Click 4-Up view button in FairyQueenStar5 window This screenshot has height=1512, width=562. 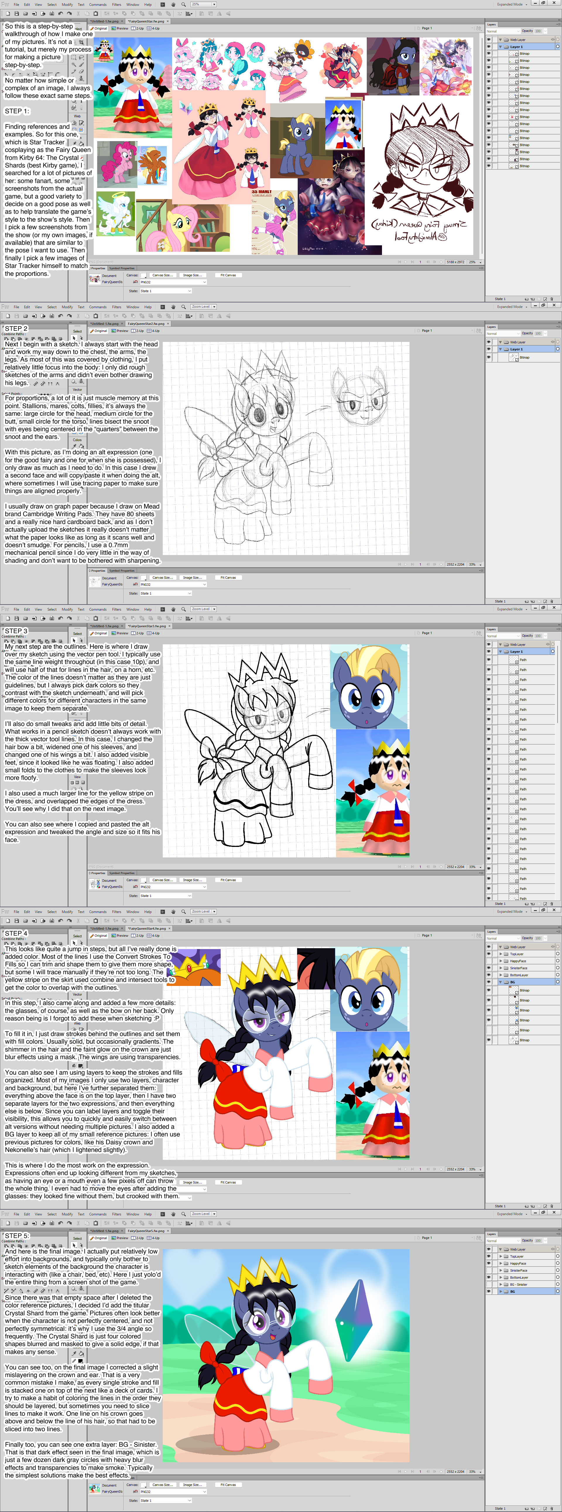click(153, 1238)
